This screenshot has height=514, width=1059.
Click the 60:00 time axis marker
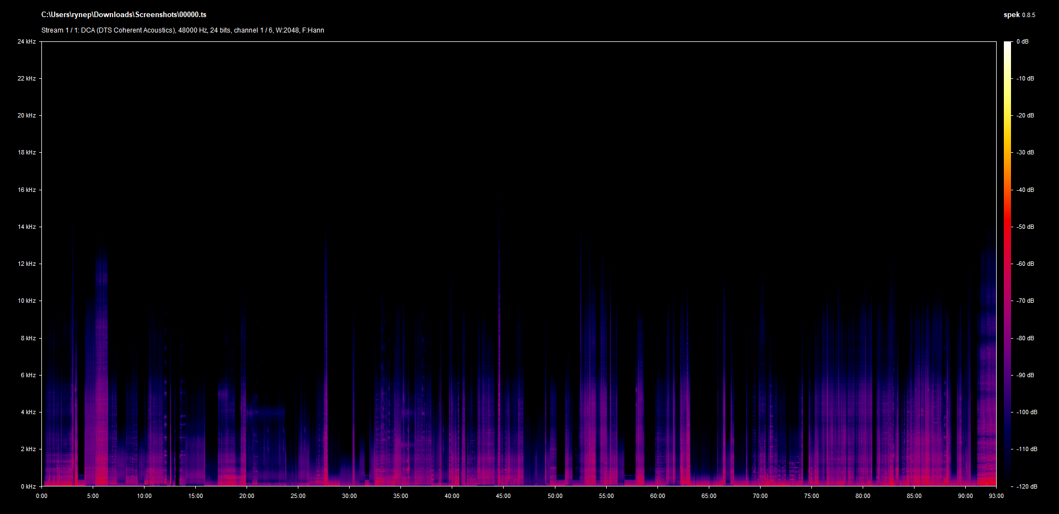click(x=657, y=496)
